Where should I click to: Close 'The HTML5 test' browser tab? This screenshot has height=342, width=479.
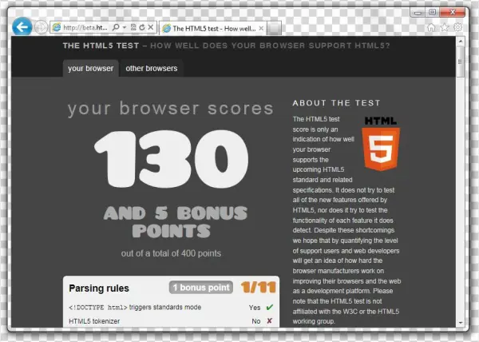coord(258,27)
